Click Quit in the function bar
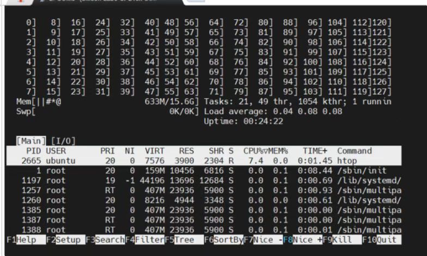The image size is (427, 256). (x=389, y=240)
